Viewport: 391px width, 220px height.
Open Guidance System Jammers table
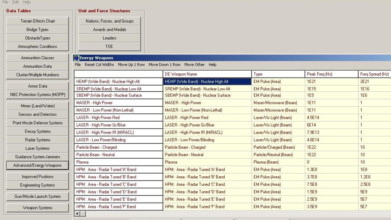[x=38, y=157]
